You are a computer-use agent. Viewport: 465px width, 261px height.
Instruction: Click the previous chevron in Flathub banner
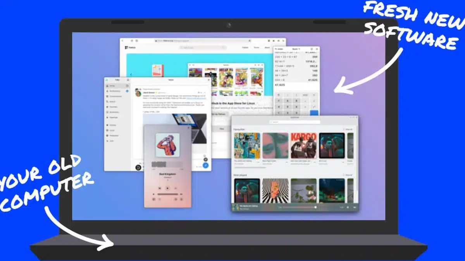[131, 74]
